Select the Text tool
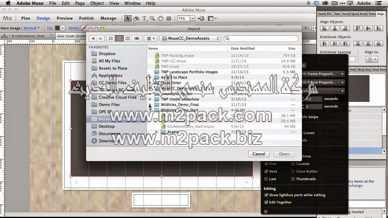The width and height of the screenshot is (388, 218). click(144, 18)
